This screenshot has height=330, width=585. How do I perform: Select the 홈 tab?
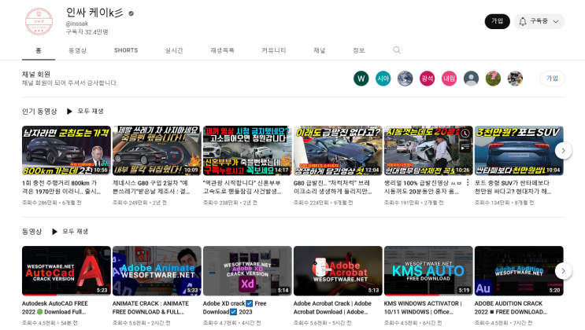[x=39, y=50]
